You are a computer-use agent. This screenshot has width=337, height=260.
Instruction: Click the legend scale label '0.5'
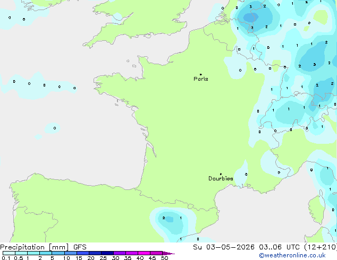click(x=19, y=258)
